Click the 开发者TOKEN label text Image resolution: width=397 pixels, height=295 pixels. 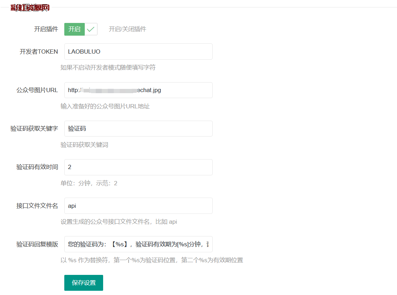tap(39, 52)
